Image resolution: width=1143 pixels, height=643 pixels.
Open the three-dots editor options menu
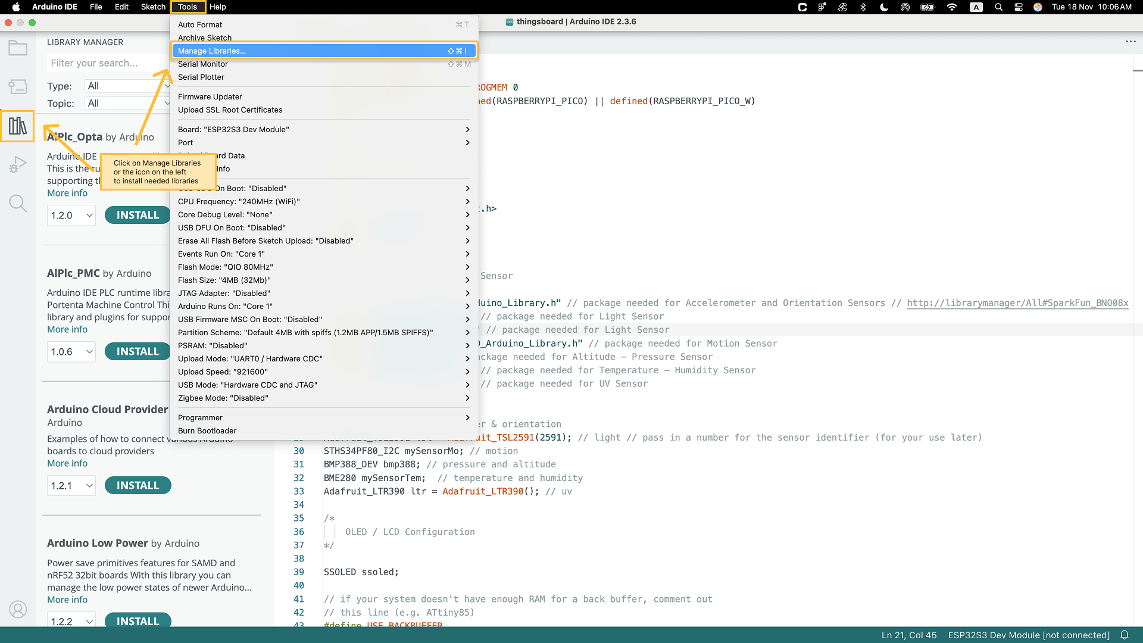click(1130, 42)
